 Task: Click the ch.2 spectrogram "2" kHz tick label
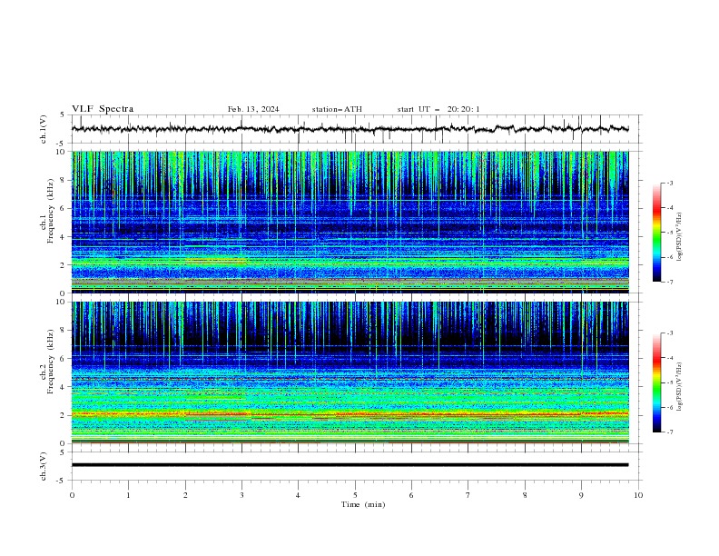pos(64,415)
